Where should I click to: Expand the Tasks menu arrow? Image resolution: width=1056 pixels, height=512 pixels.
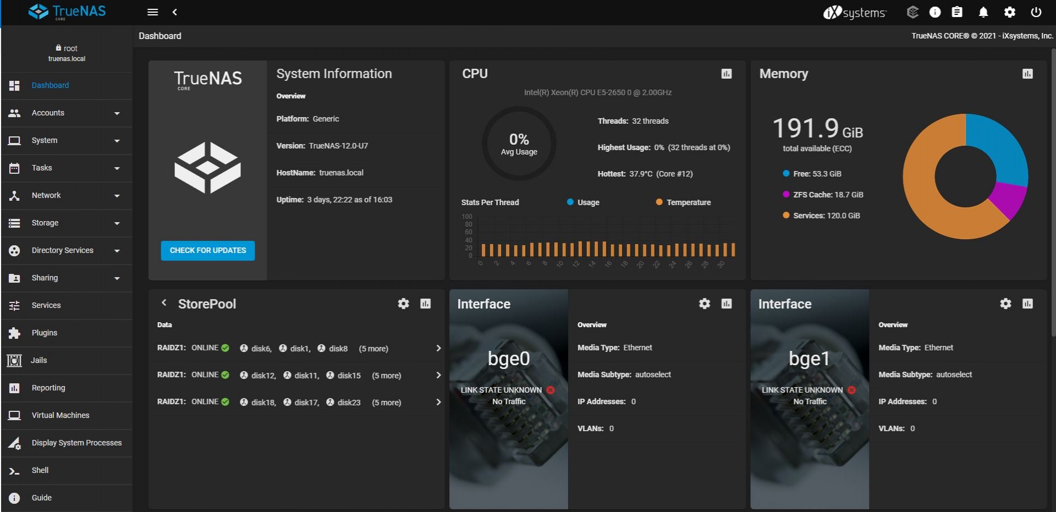pos(117,168)
